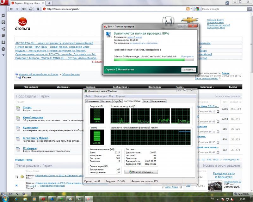The image size is (253, 202).
Task: Open the Поиск navigation dropdown
Action: pos(180,87)
